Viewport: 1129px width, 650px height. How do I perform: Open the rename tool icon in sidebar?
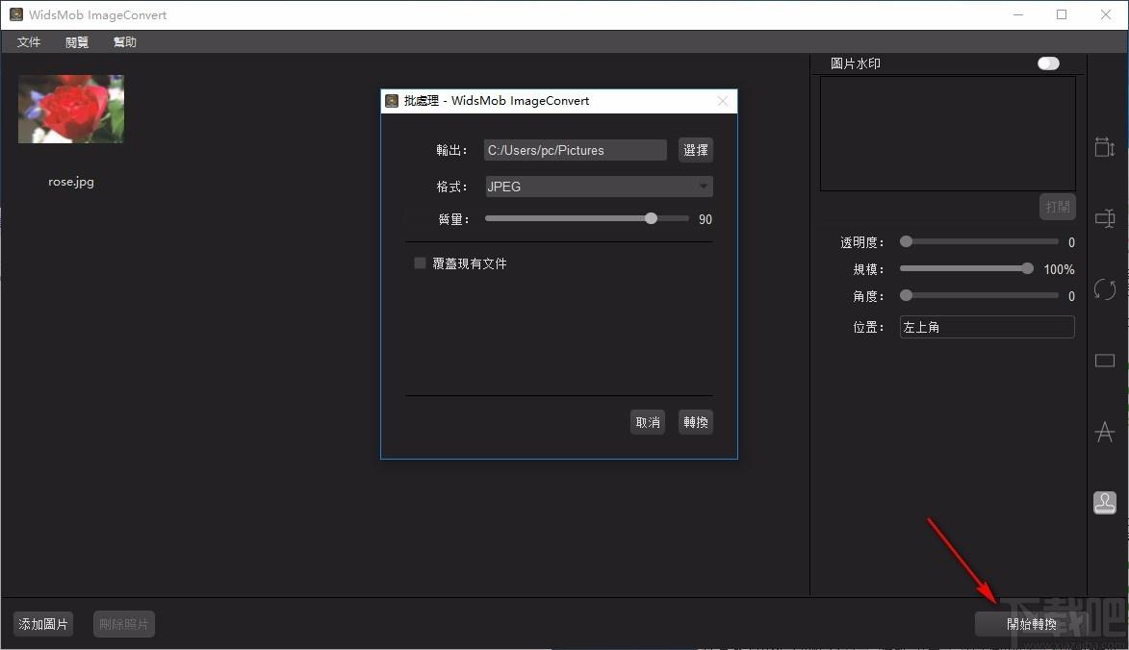tap(1105, 218)
